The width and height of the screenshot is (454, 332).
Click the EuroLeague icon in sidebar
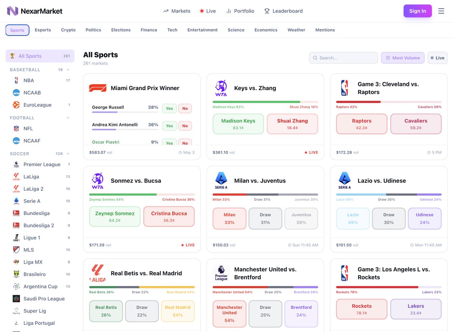click(16, 105)
